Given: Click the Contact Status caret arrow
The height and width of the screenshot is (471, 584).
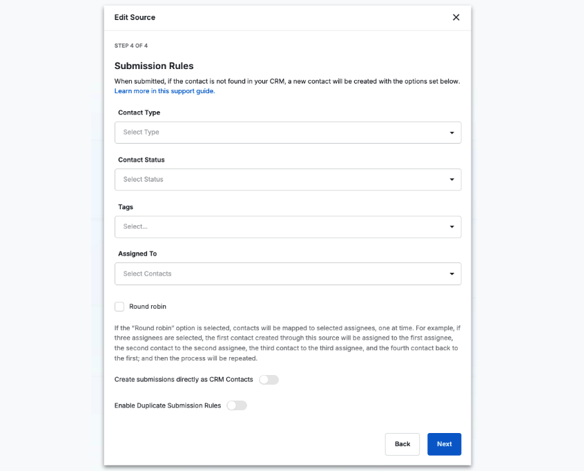Looking at the screenshot, I should (451, 180).
